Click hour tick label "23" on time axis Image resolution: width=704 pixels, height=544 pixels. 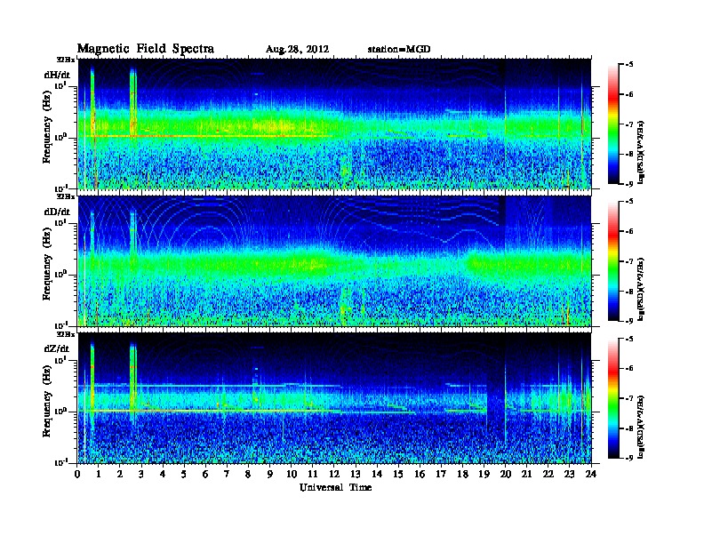570,474
